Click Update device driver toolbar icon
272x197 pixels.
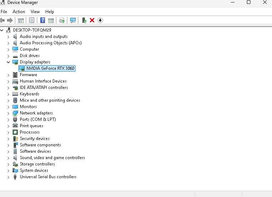point(62,20)
